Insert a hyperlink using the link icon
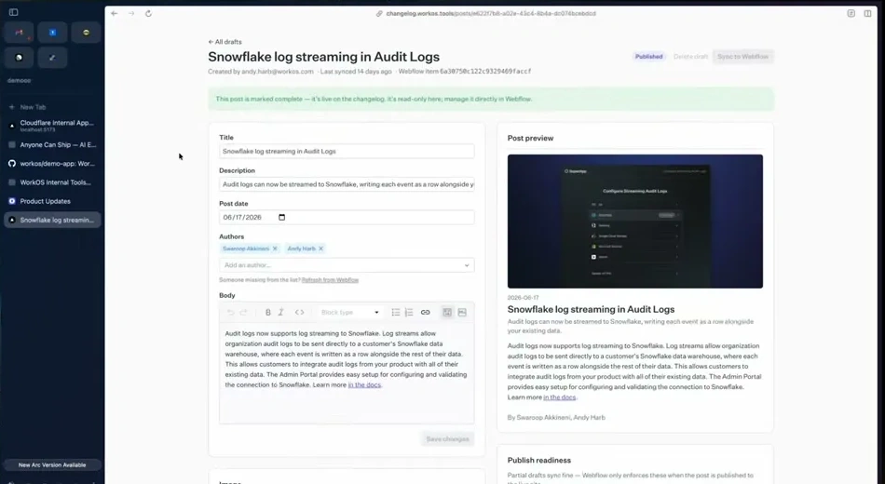 click(426, 312)
